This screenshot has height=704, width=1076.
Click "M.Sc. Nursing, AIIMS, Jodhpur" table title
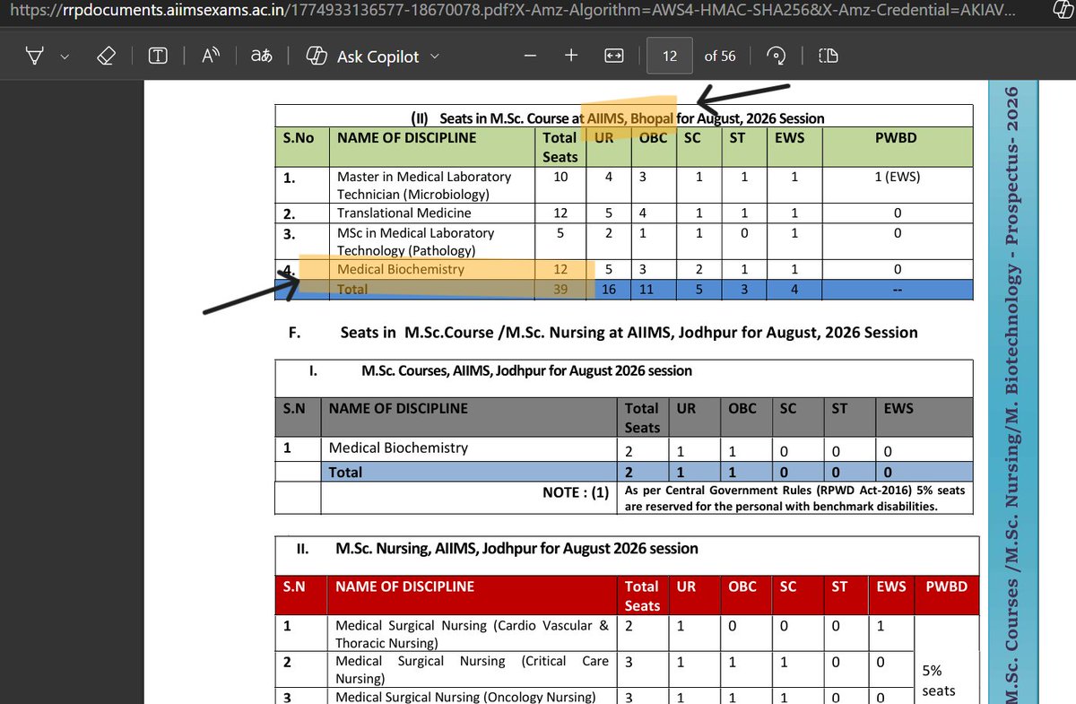(516, 547)
